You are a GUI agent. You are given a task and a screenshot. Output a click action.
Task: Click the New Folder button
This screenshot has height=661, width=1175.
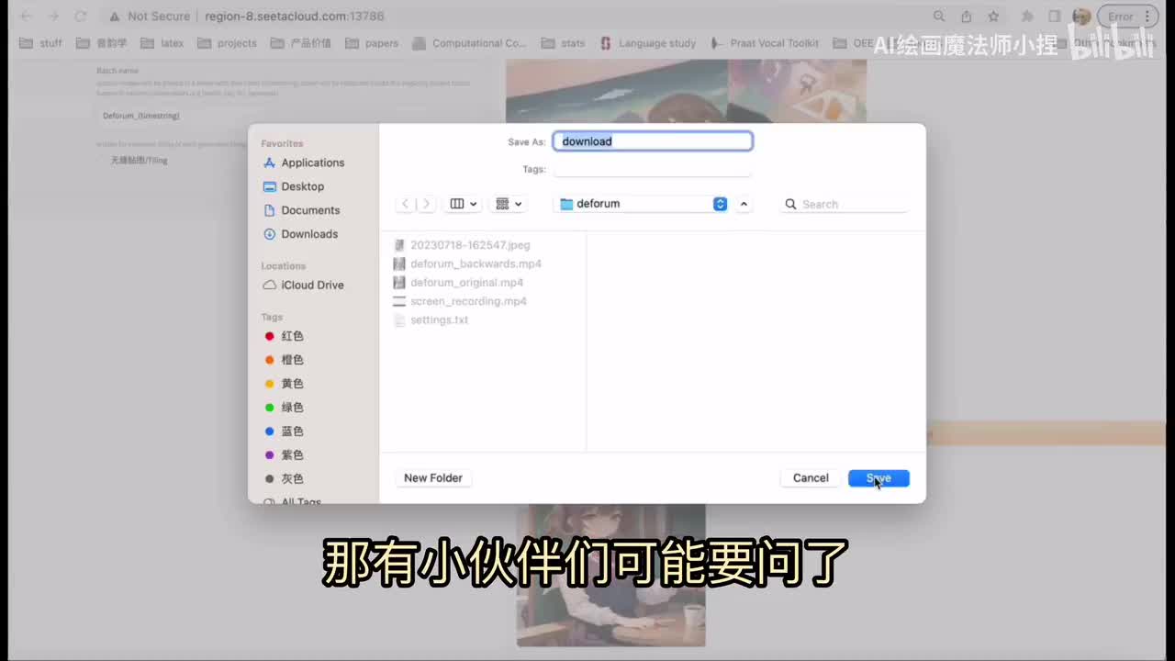point(433,477)
